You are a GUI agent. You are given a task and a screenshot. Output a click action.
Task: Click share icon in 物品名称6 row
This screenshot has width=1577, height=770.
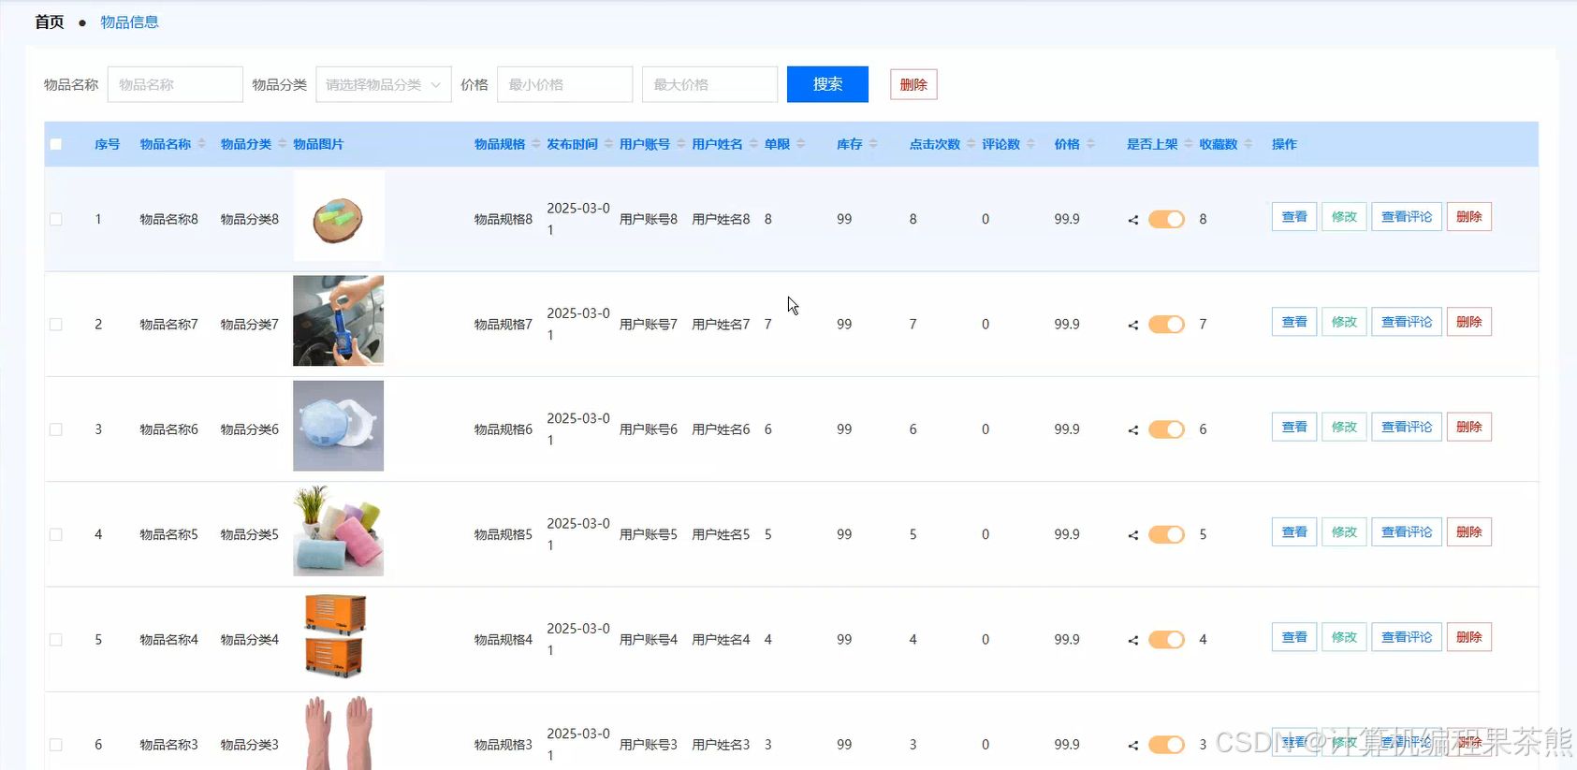click(1133, 429)
